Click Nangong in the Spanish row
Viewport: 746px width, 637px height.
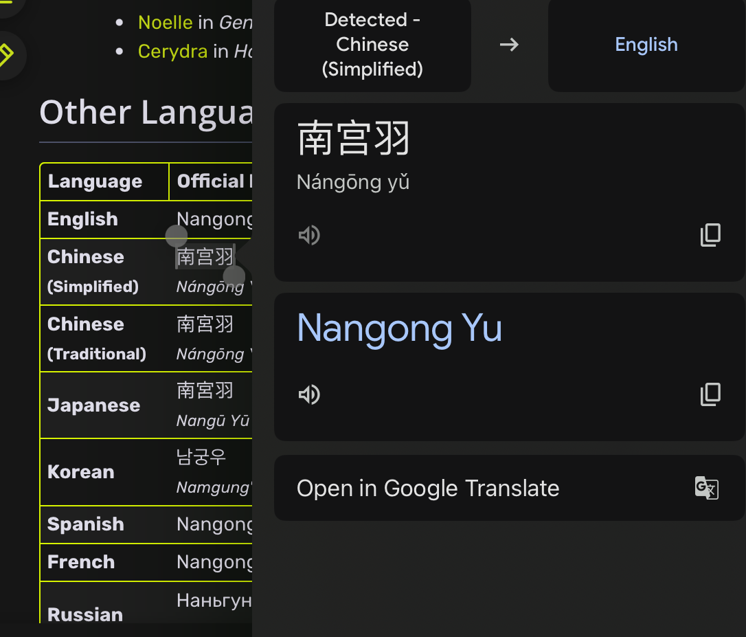click(214, 524)
